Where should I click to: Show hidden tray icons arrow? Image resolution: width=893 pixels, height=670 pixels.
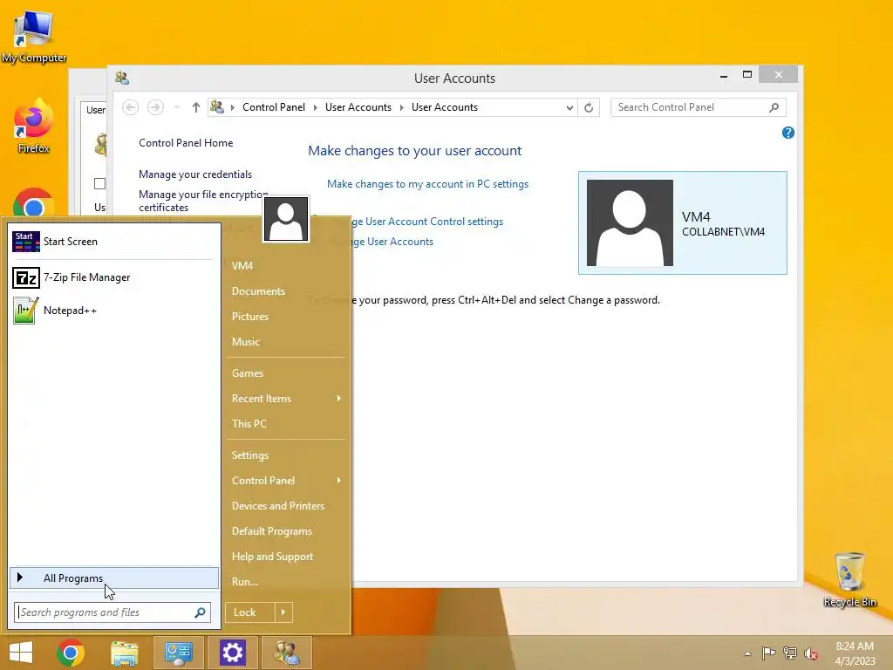click(x=747, y=653)
